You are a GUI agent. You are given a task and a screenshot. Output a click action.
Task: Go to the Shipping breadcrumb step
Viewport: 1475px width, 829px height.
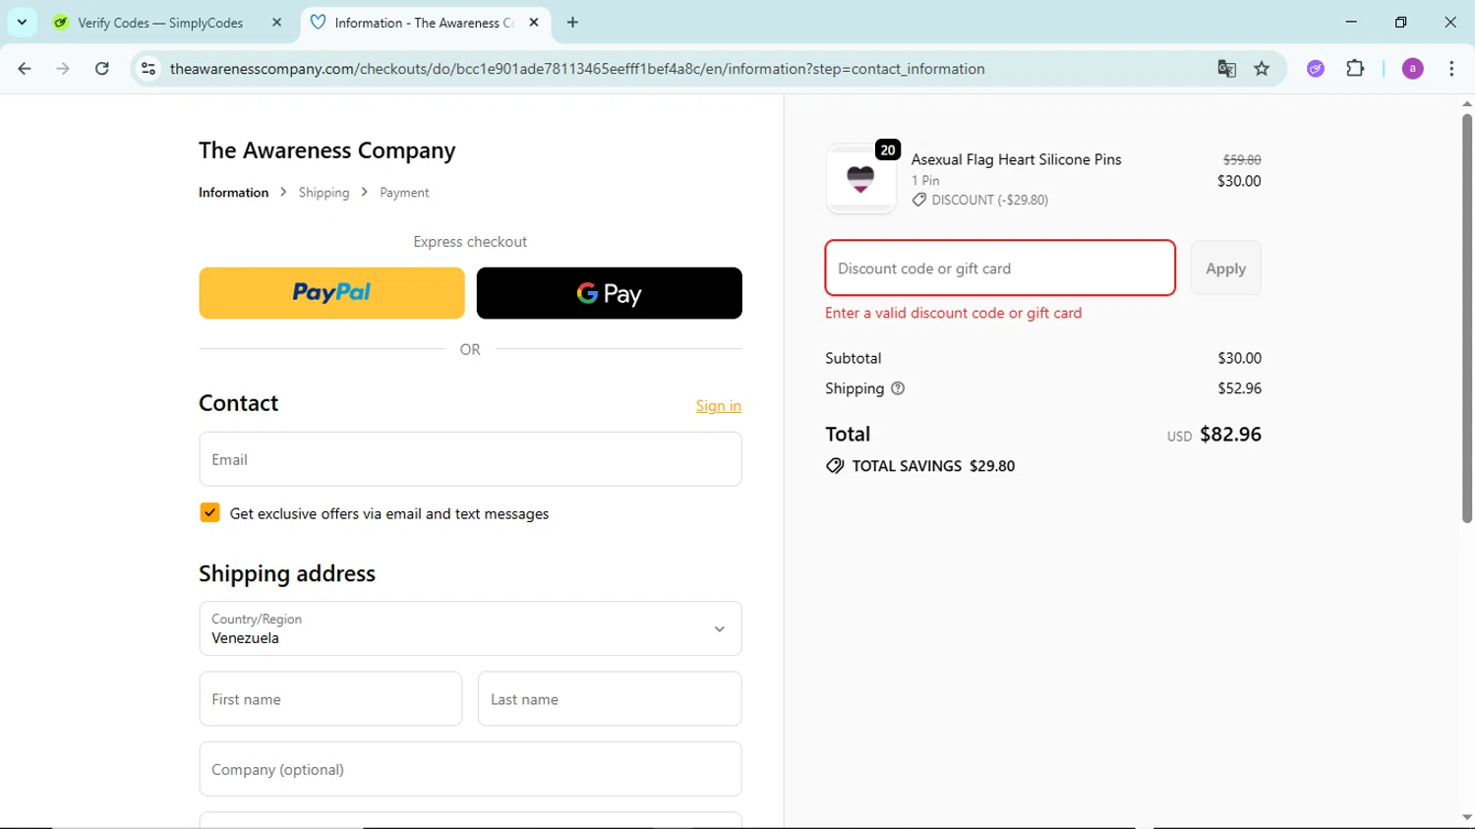click(x=324, y=193)
